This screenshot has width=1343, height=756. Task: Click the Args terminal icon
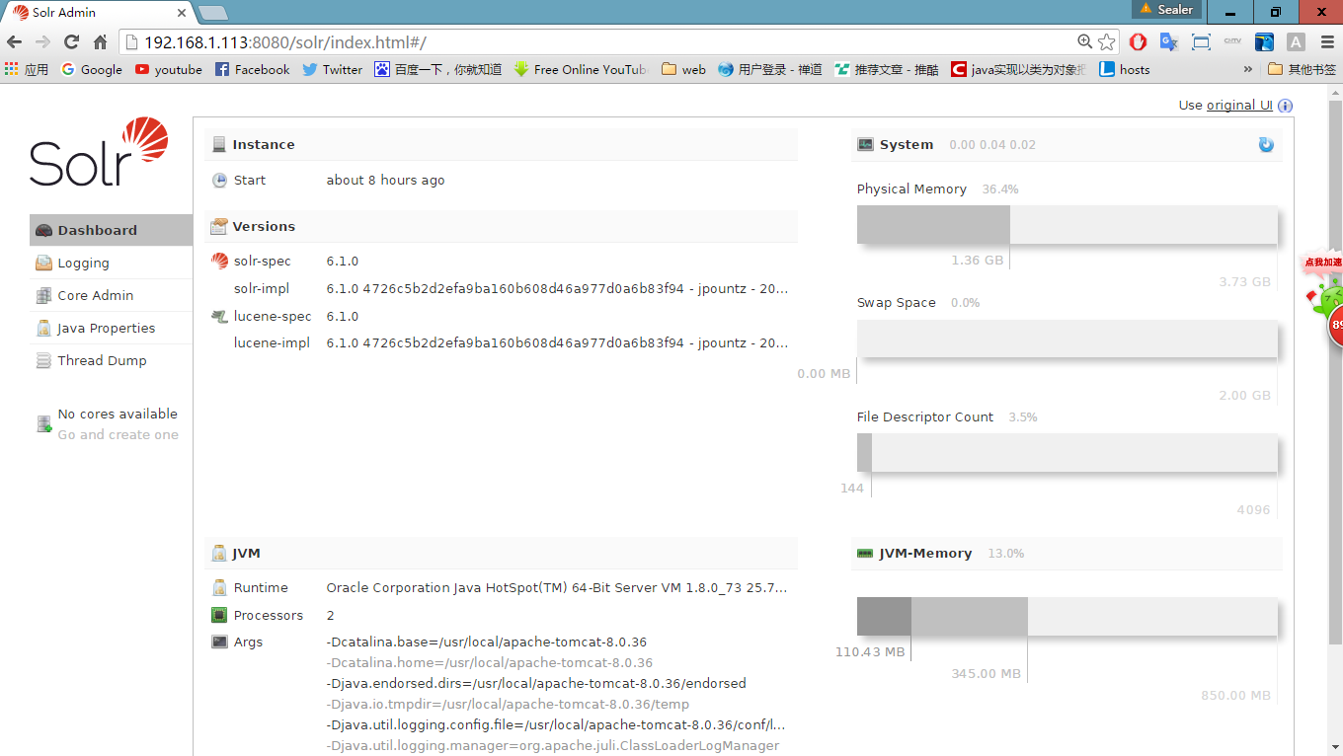219,643
